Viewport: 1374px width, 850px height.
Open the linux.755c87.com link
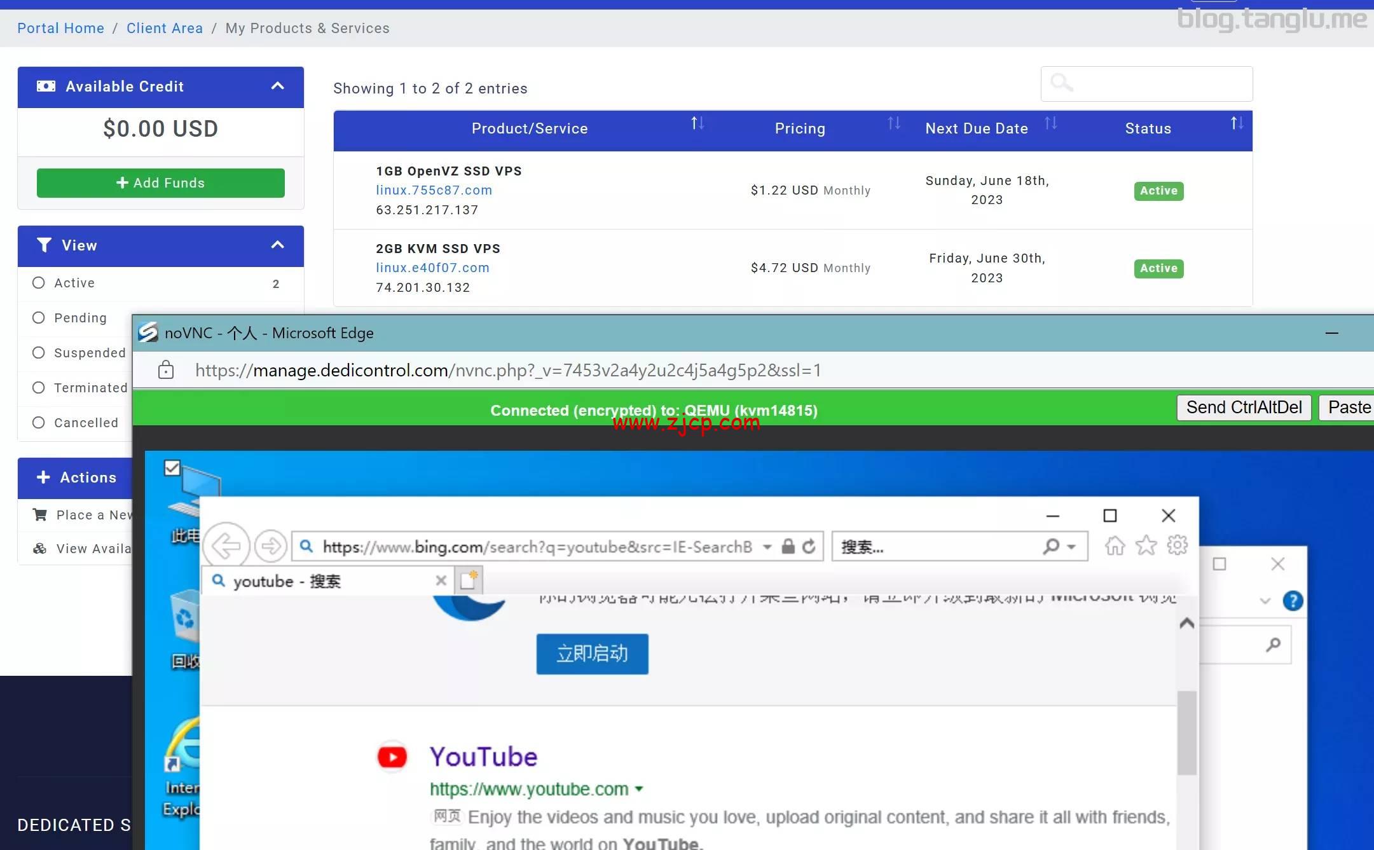pyautogui.click(x=434, y=190)
